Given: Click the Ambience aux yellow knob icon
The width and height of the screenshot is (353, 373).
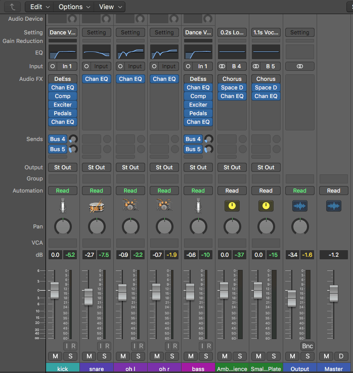Looking at the screenshot, I should (x=232, y=205).
